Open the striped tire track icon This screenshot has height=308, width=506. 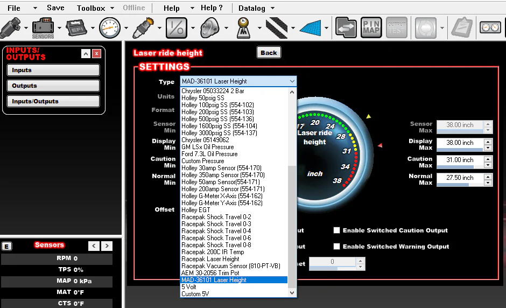click(x=277, y=28)
